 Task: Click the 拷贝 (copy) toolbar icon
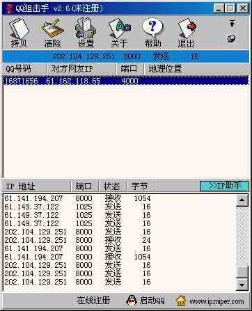(x=19, y=33)
